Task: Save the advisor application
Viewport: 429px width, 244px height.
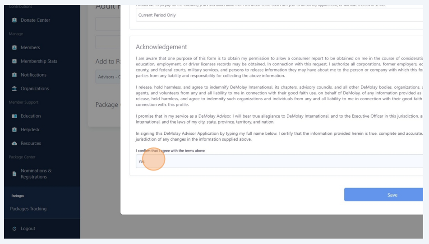Action: click(383, 194)
